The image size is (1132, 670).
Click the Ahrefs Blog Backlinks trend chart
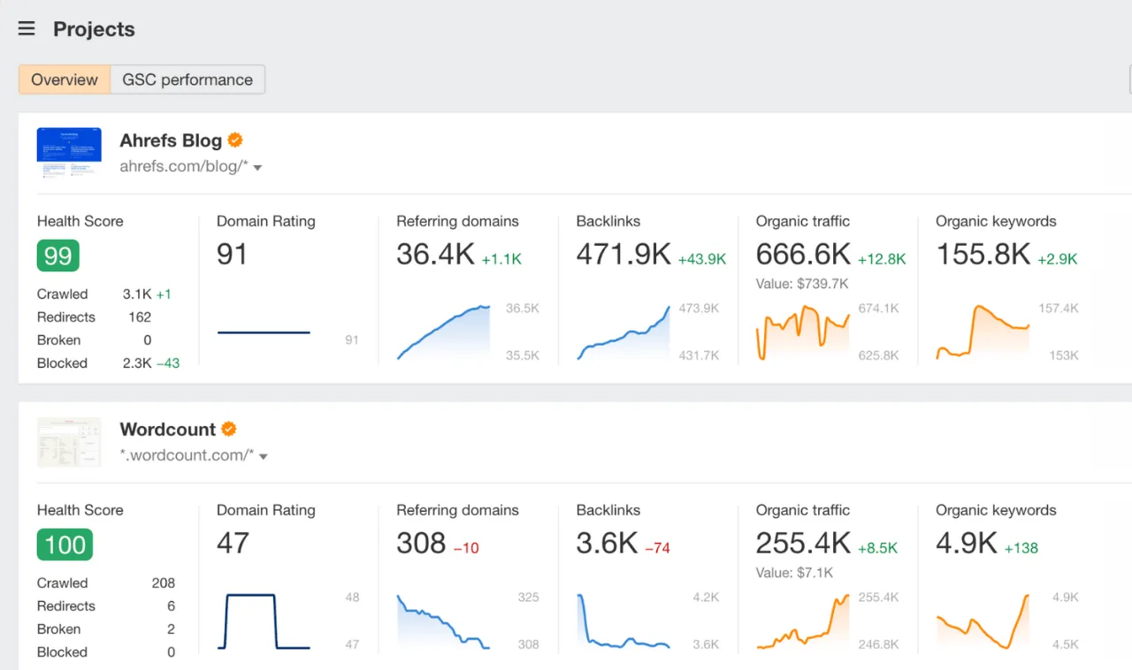tap(623, 332)
